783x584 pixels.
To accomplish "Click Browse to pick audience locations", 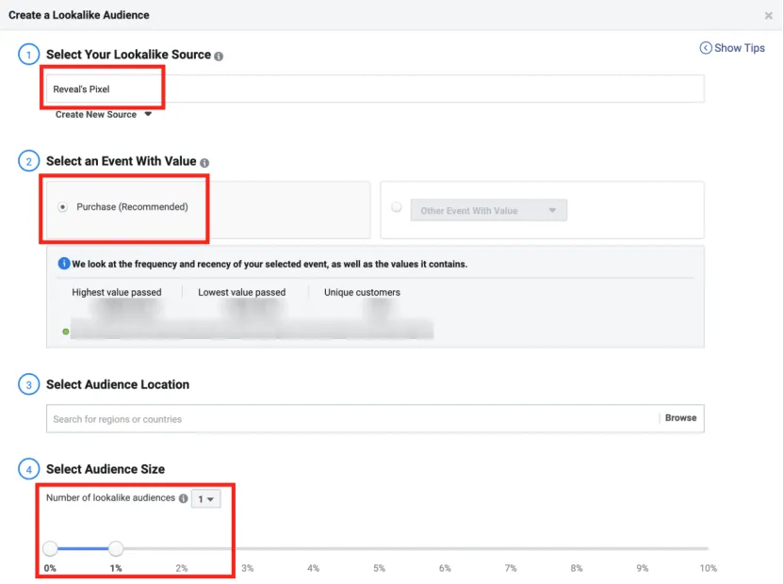I will point(680,418).
